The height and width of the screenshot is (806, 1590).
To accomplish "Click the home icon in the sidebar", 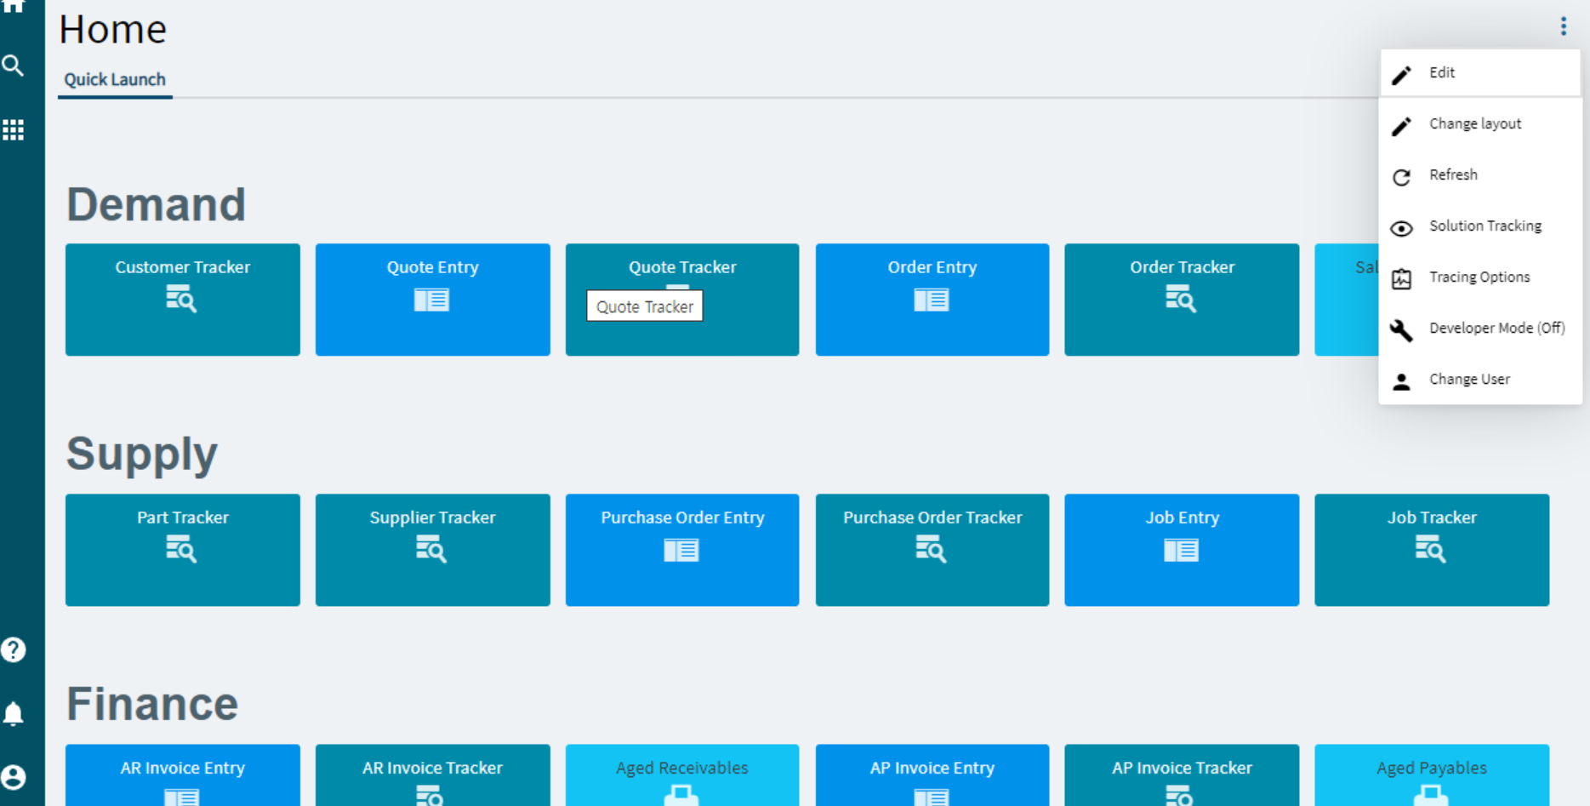I will pos(13,6).
